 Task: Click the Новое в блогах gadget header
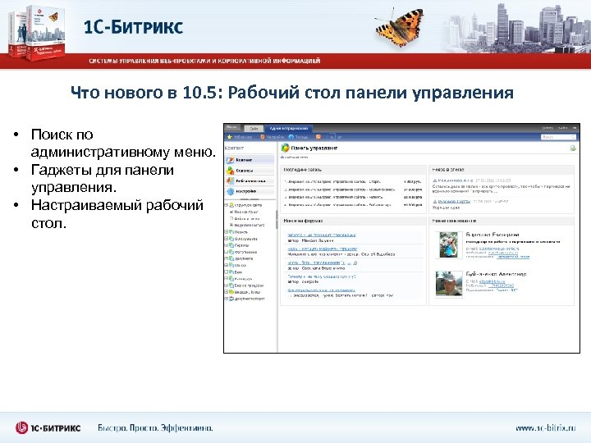(x=502, y=170)
